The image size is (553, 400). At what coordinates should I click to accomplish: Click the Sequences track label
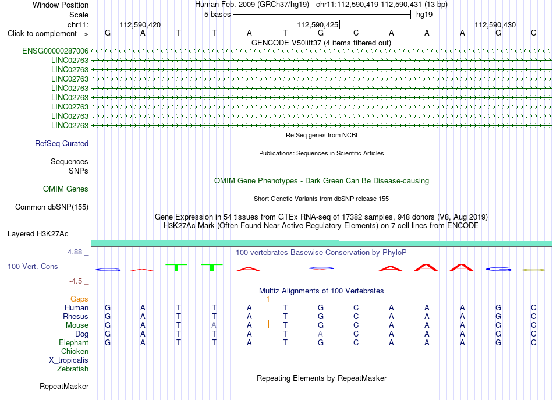click(69, 161)
